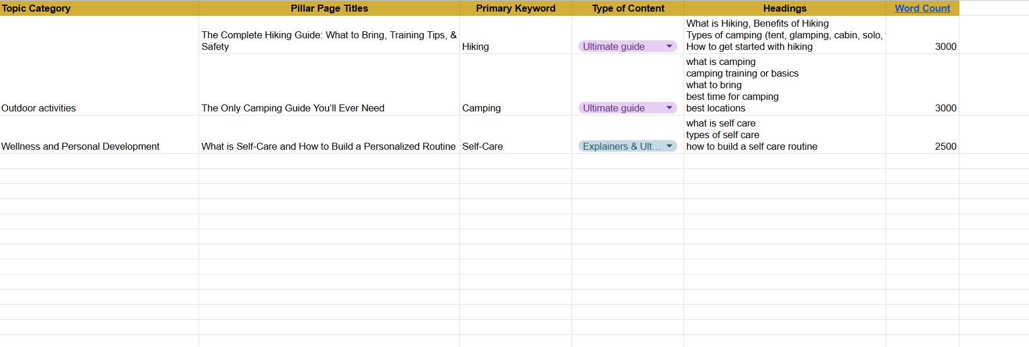Select the Wellness and Personal Development cell

[x=99, y=135]
